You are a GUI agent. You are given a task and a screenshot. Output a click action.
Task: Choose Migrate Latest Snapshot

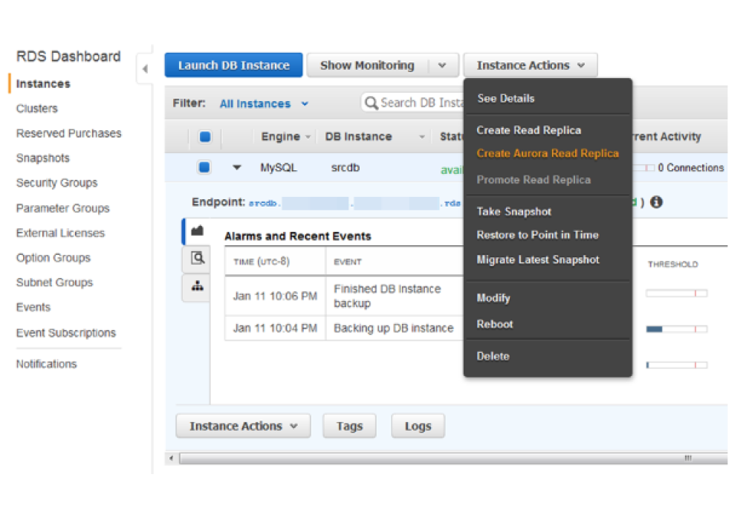tap(538, 259)
